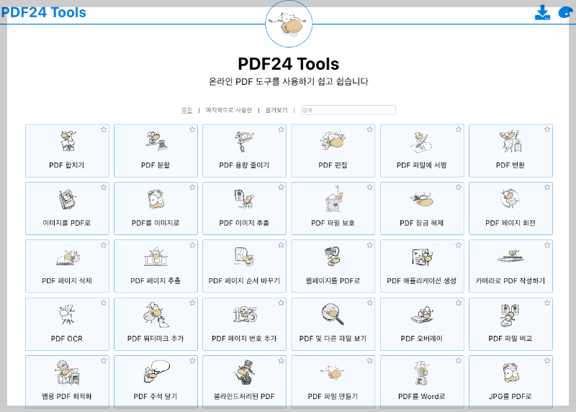Toggle the star on the PDF 변환 card

(547, 129)
